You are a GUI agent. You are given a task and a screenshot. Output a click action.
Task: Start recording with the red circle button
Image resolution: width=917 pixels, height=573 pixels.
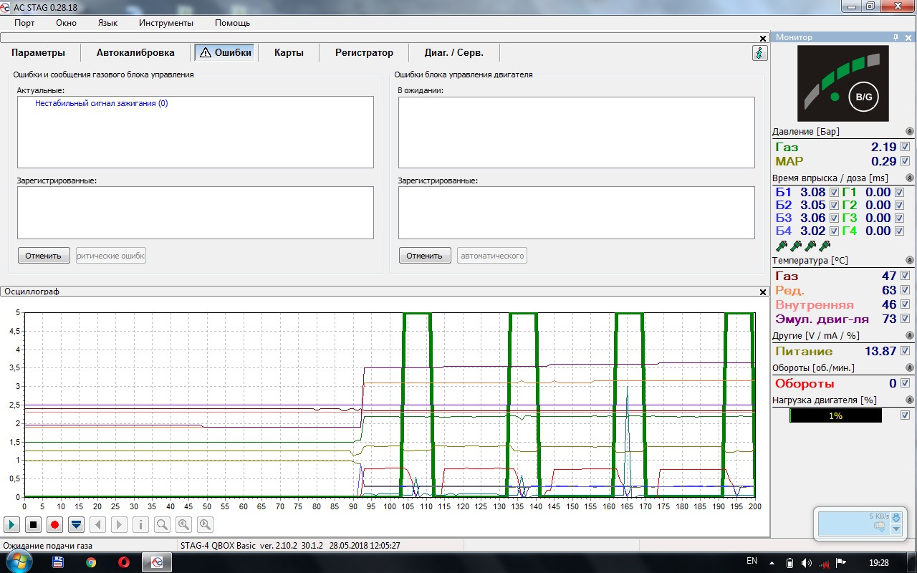click(x=54, y=525)
